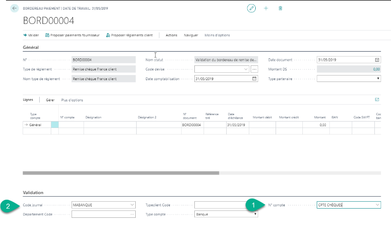The width and height of the screenshot is (391, 233).
Task: Open the Actions menu
Action: click(x=171, y=35)
